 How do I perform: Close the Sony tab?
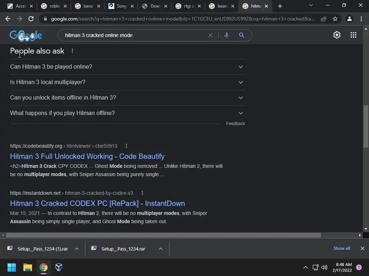pos(132,6)
